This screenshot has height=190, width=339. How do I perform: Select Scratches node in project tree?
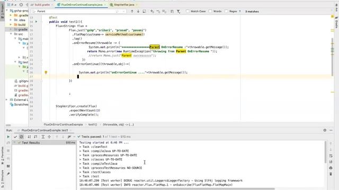(19, 104)
